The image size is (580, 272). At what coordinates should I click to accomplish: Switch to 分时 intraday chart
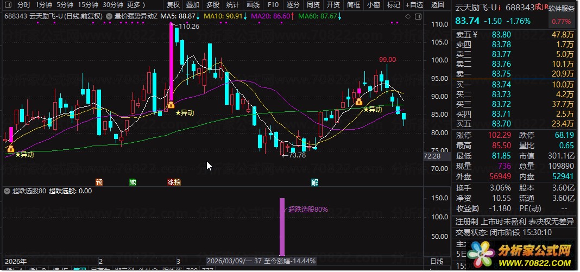(24, 5)
